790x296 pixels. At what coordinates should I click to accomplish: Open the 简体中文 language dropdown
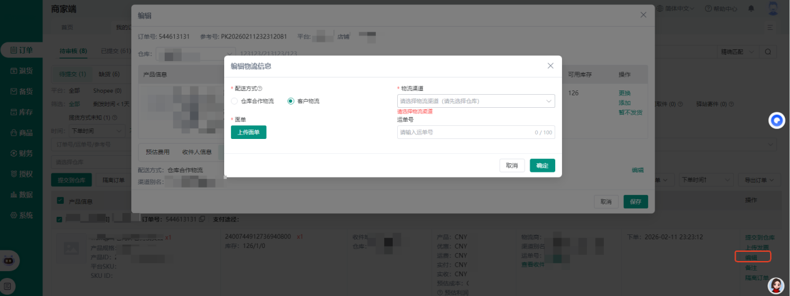coord(676,9)
